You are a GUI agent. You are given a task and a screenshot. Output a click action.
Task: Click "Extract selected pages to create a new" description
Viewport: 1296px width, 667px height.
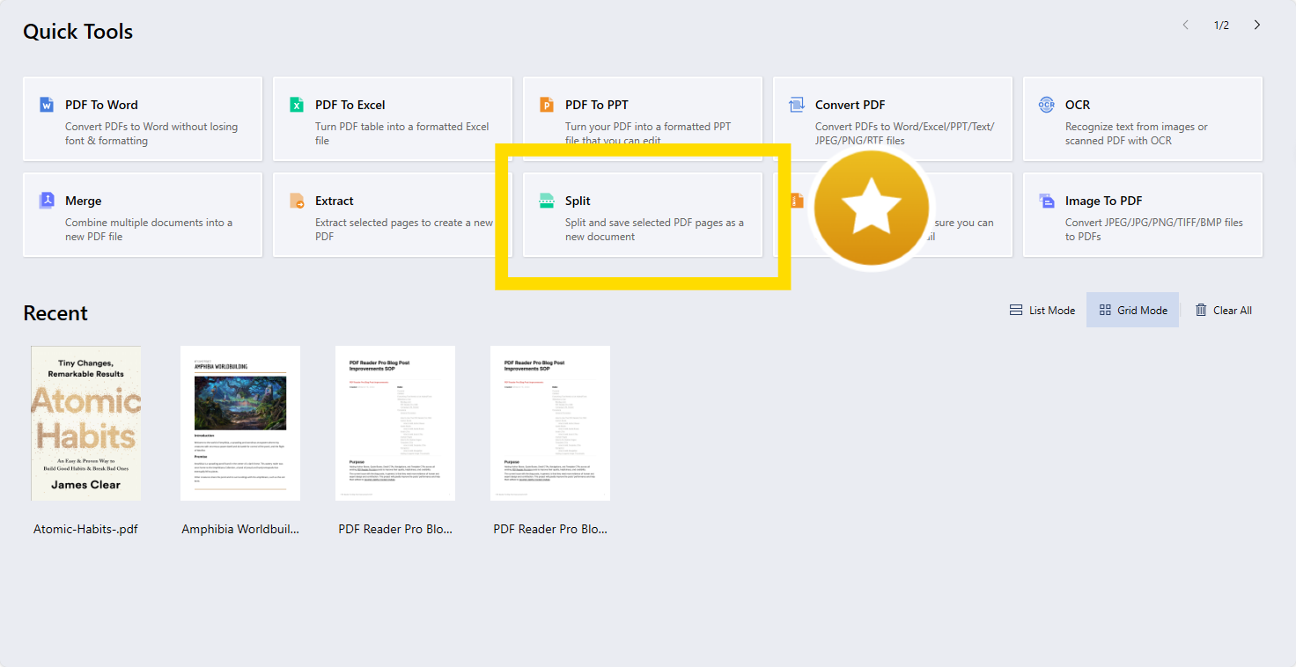[404, 230]
